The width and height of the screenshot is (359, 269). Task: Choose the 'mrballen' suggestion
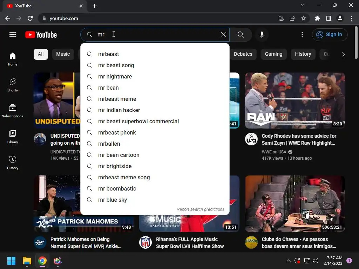pyautogui.click(x=155, y=144)
